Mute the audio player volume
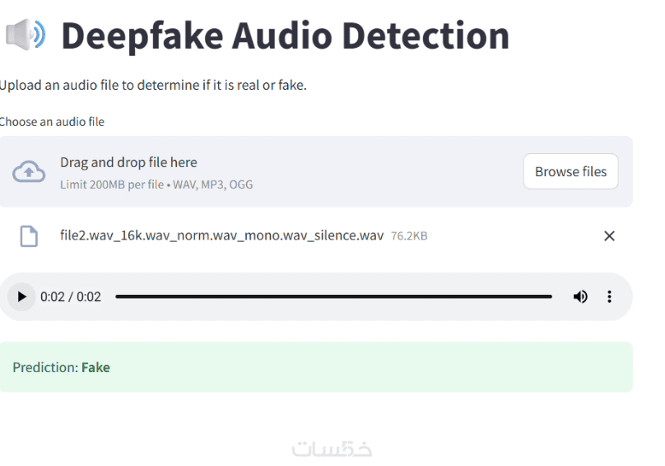 [x=580, y=296]
